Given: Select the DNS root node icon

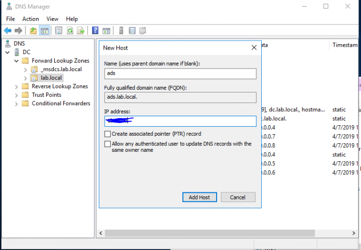Looking at the screenshot, I should (x=8, y=44).
